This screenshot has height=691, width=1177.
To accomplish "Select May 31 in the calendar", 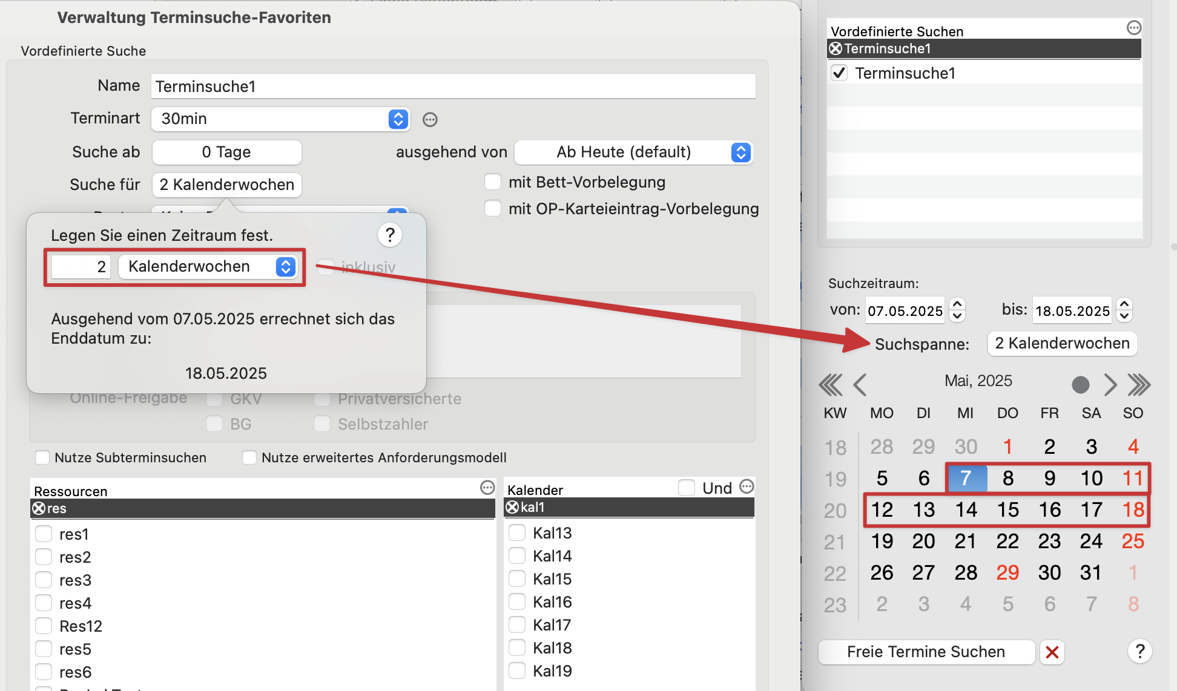I will click(1092, 572).
